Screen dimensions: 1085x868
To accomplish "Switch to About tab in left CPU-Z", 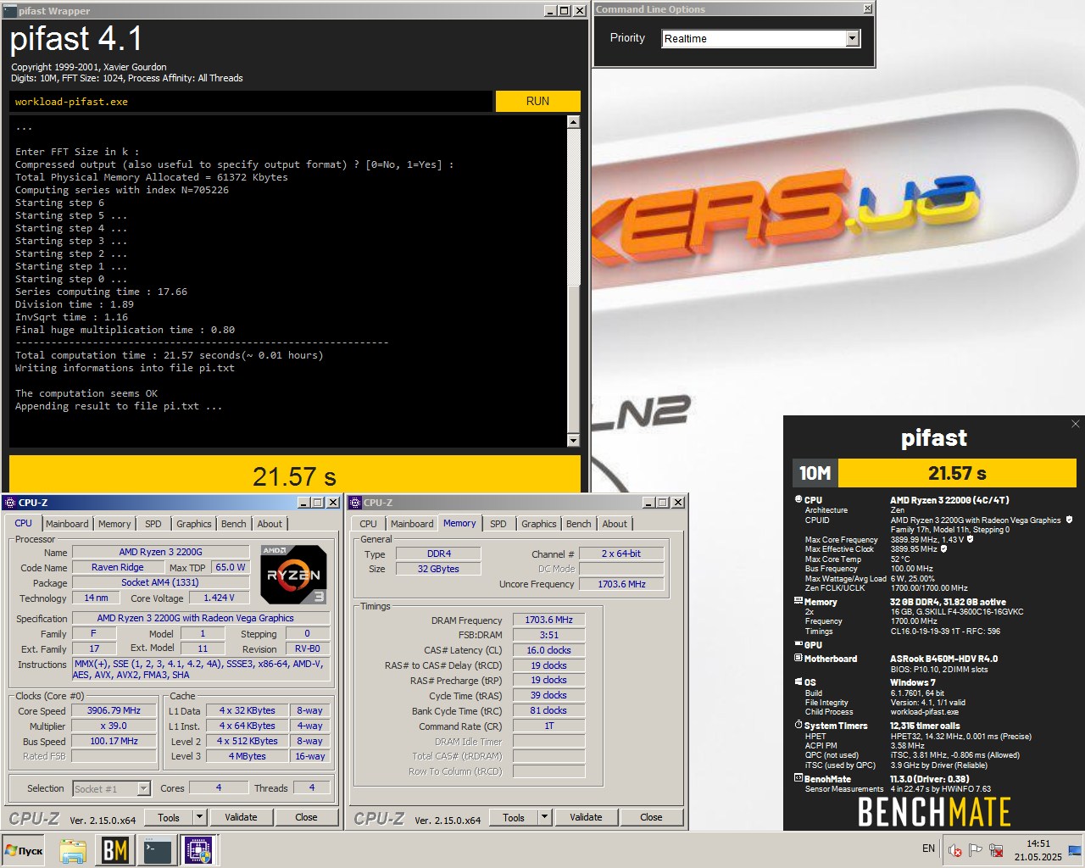I will pyautogui.click(x=270, y=524).
